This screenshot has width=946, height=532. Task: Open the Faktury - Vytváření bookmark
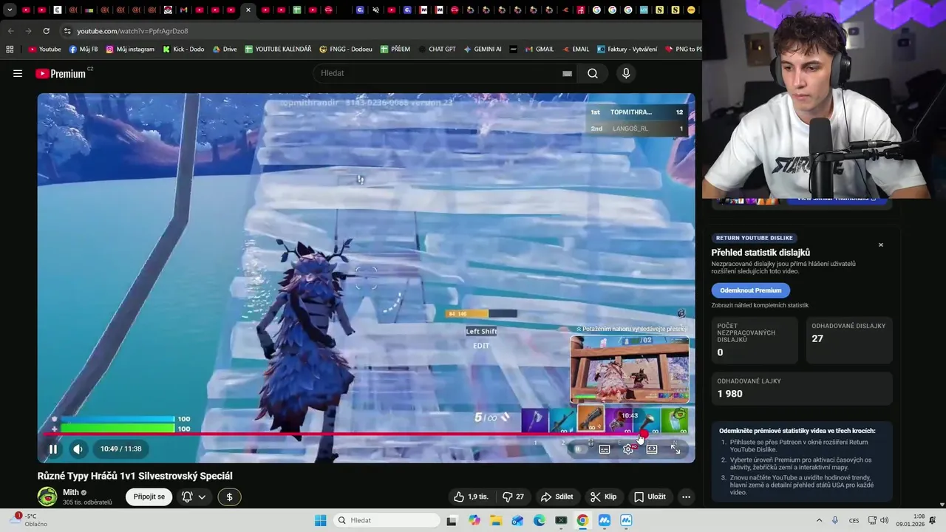627,50
